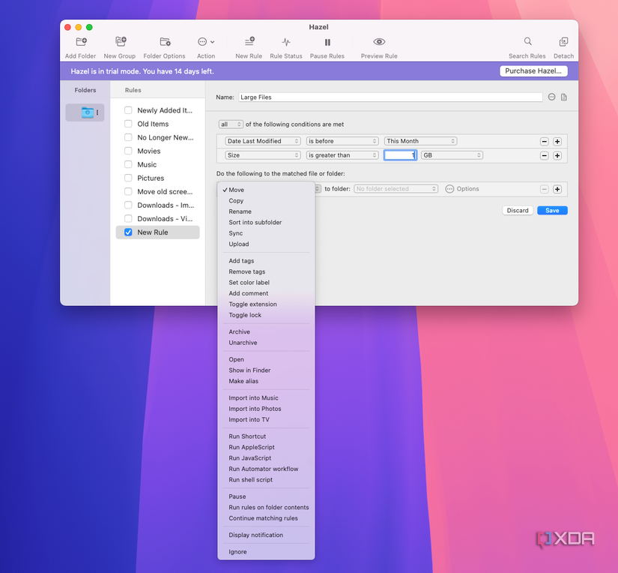
Task: Click the Detach toolbar icon
Action: click(563, 41)
